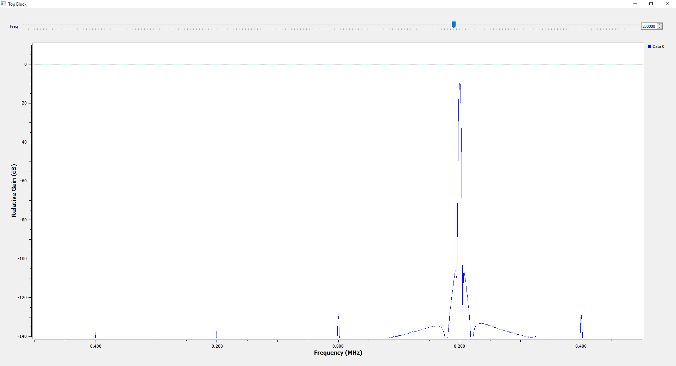Click the 0.000 frequency axis tick label
The image size is (676, 366).
[338, 346]
